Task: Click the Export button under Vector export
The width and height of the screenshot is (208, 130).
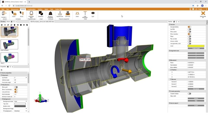Action: click(x=196, y=106)
